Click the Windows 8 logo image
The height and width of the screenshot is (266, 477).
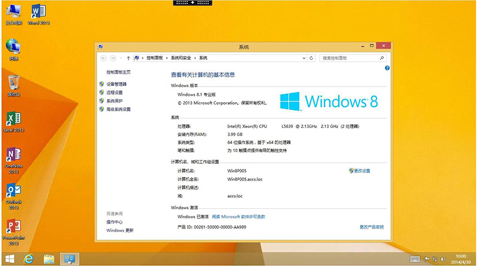pos(329,101)
